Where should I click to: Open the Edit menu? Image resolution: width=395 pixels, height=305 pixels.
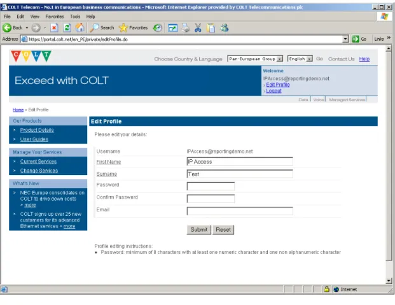point(20,17)
